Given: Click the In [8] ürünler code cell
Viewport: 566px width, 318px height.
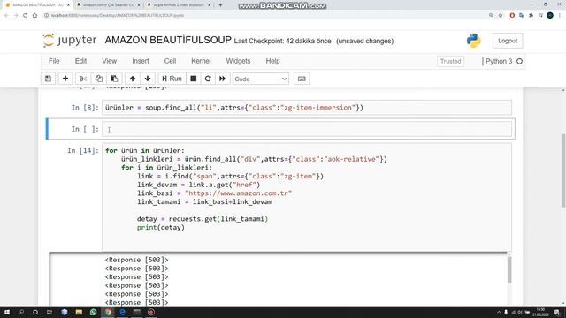Looking at the screenshot, I should pos(307,108).
